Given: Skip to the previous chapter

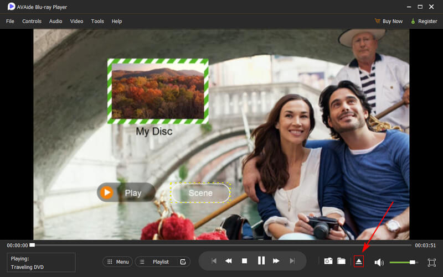Looking at the screenshot, I should click(214, 261).
